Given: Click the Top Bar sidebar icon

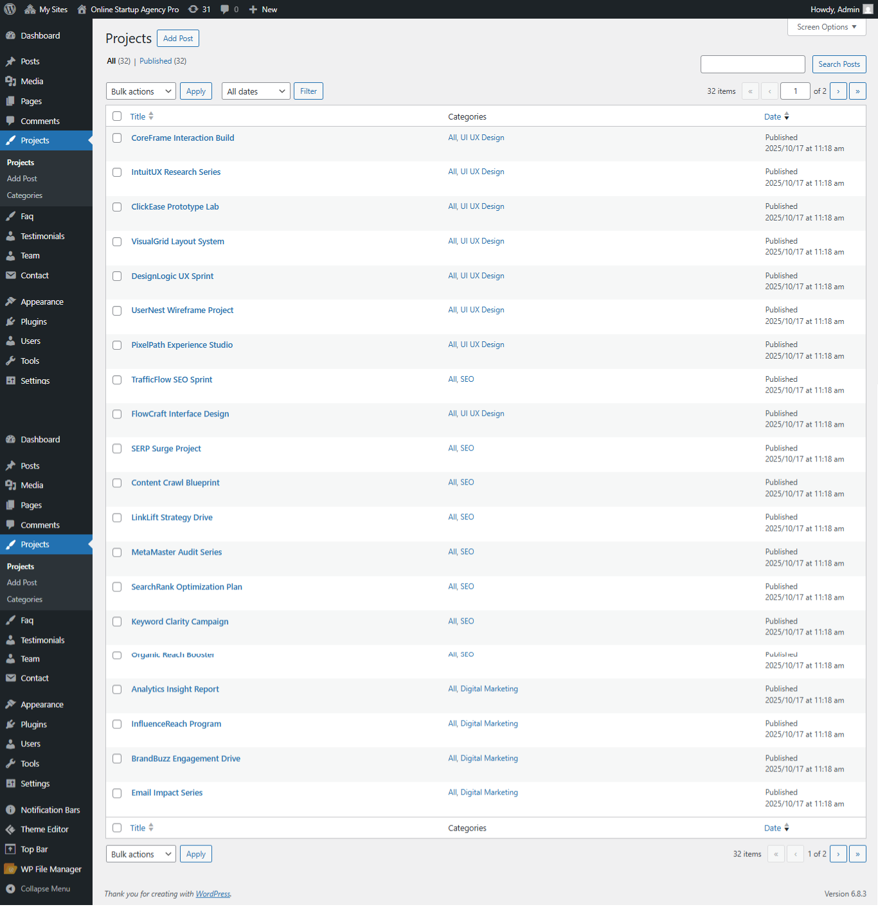Looking at the screenshot, I should click(10, 849).
